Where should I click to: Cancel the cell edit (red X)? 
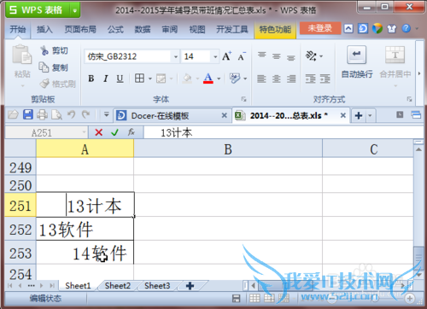coord(99,132)
